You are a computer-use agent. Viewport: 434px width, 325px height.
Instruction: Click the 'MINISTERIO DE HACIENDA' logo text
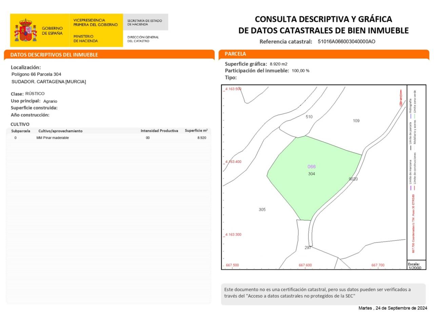(x=86, y=39)
